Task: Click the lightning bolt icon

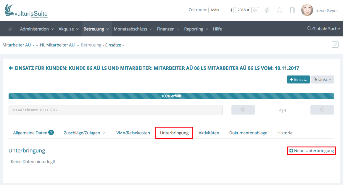Action: [267, 10]
